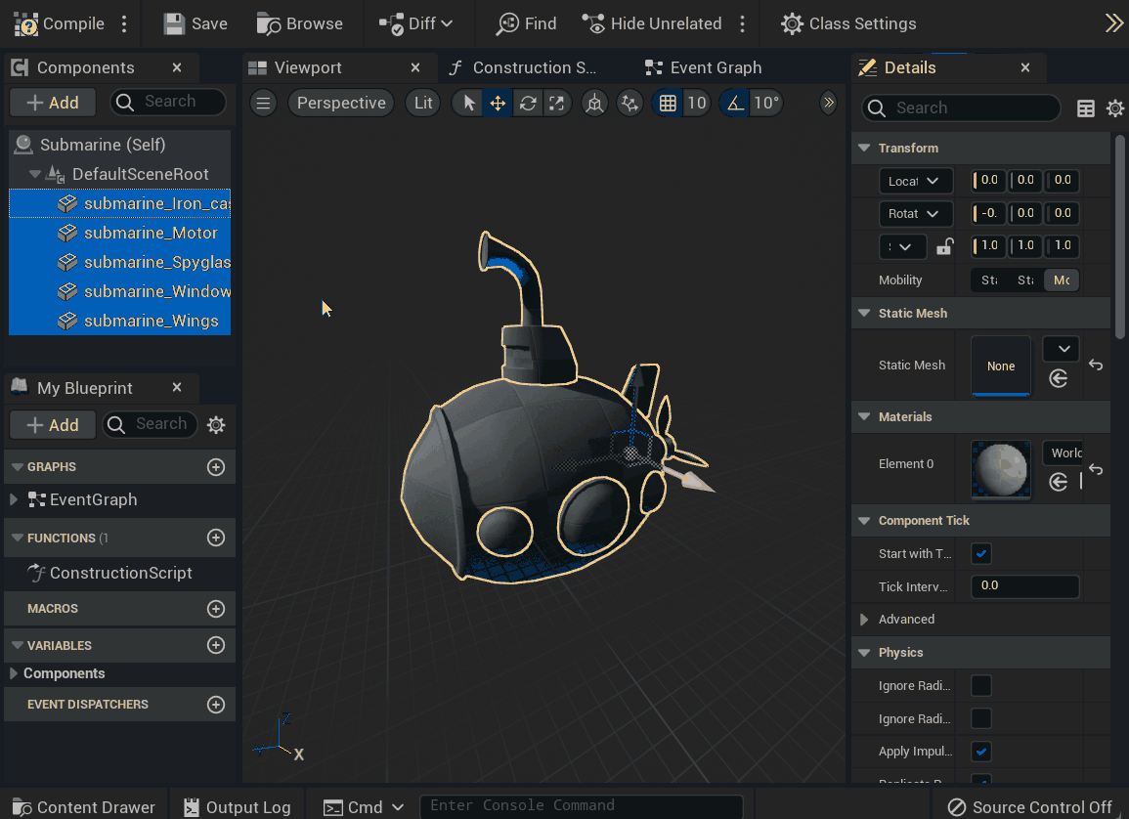Open the Content Drawer
The height and width of the screenshot is (819, 1129).
pyautogui.click(x=83, y=807)
